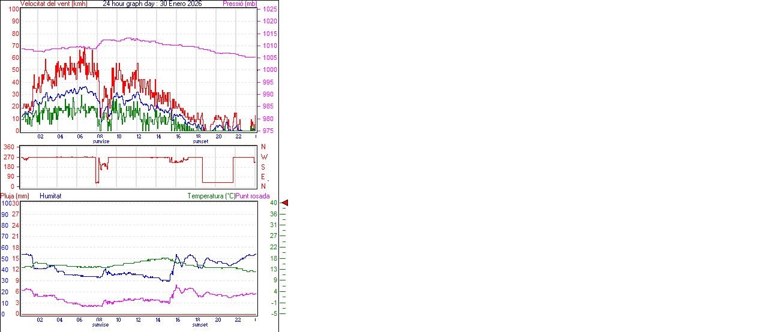
Task: Click the 12 hour tick under the wind graph
Action: tap(139, 137)
